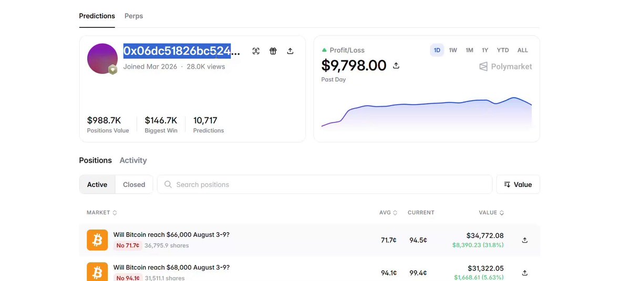The width and height of the screenshot is (630, 281).
Task: Click the Bitcoin logo of the $66,000 market
Action: pos(97,240)
